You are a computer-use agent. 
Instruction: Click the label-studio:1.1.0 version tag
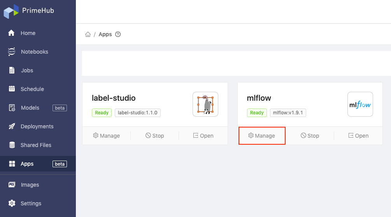pos(138,113)
